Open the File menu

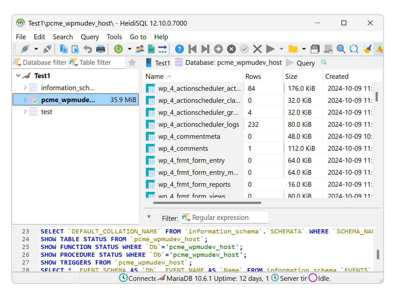pyautogui.click(x=21, y=37)
